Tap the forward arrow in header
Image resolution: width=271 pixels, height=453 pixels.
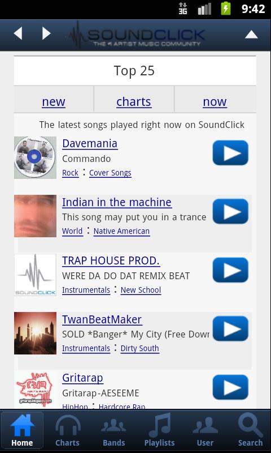coord(46,33)
